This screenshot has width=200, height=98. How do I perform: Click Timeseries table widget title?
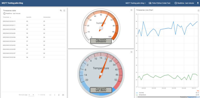point(9,11)
